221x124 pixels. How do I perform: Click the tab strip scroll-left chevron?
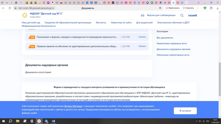[x=21, y=2]
